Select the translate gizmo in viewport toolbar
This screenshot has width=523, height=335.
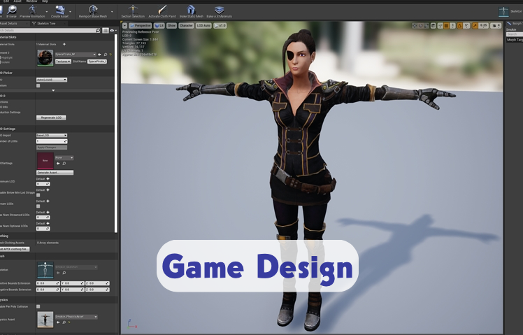pyautogui.click(x=414, y=25)
